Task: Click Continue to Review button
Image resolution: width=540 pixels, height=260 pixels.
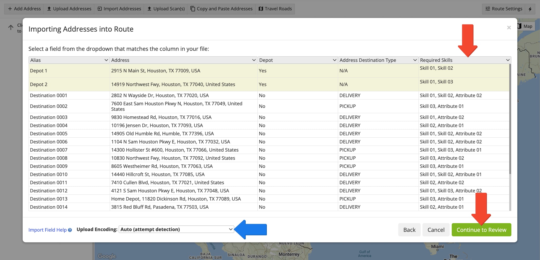Action: (x=481, y=230)
